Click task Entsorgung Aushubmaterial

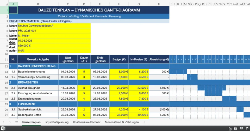pos(38,93)
